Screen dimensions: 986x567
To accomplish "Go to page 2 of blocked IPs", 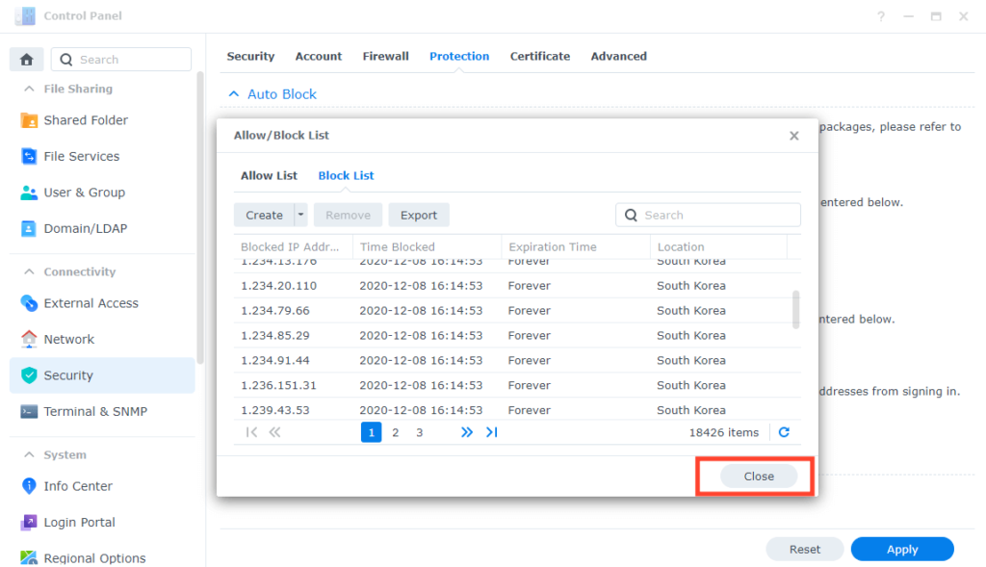I will pyautogui.click(x=395, y=432).
